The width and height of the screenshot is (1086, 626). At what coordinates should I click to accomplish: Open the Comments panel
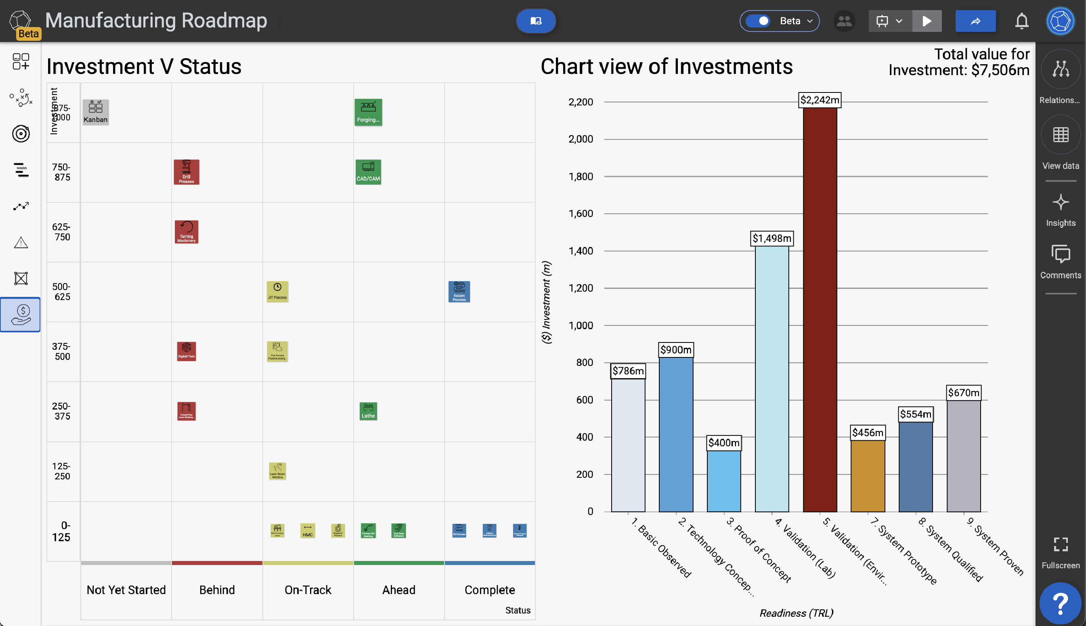coord(1060,254)
